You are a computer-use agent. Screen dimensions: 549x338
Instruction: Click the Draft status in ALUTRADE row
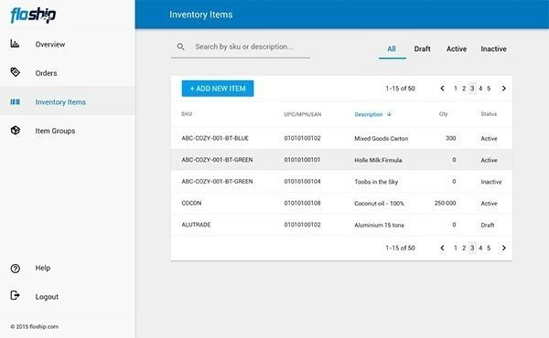(488, 225)
